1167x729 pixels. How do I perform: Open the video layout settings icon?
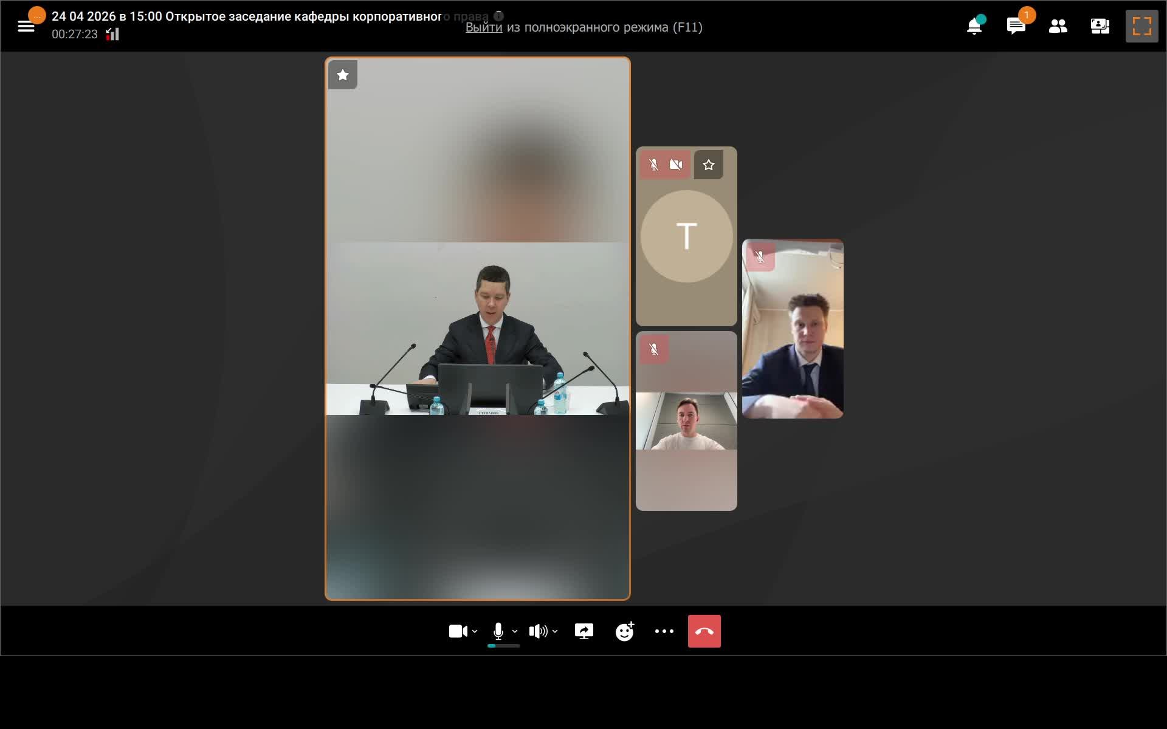coord(1100,26)
